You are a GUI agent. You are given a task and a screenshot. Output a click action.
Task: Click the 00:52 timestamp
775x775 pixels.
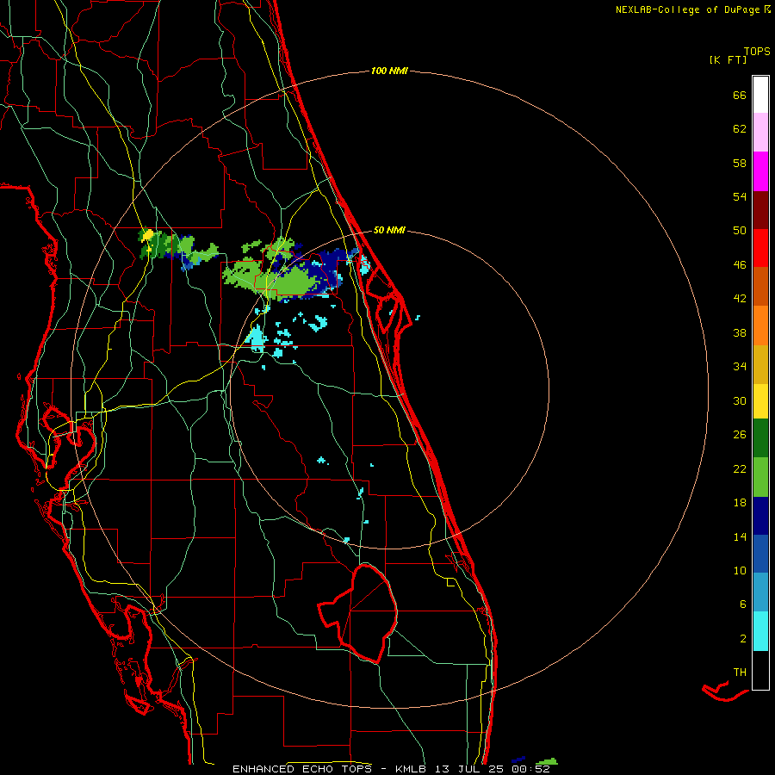[x=530, y=769]
